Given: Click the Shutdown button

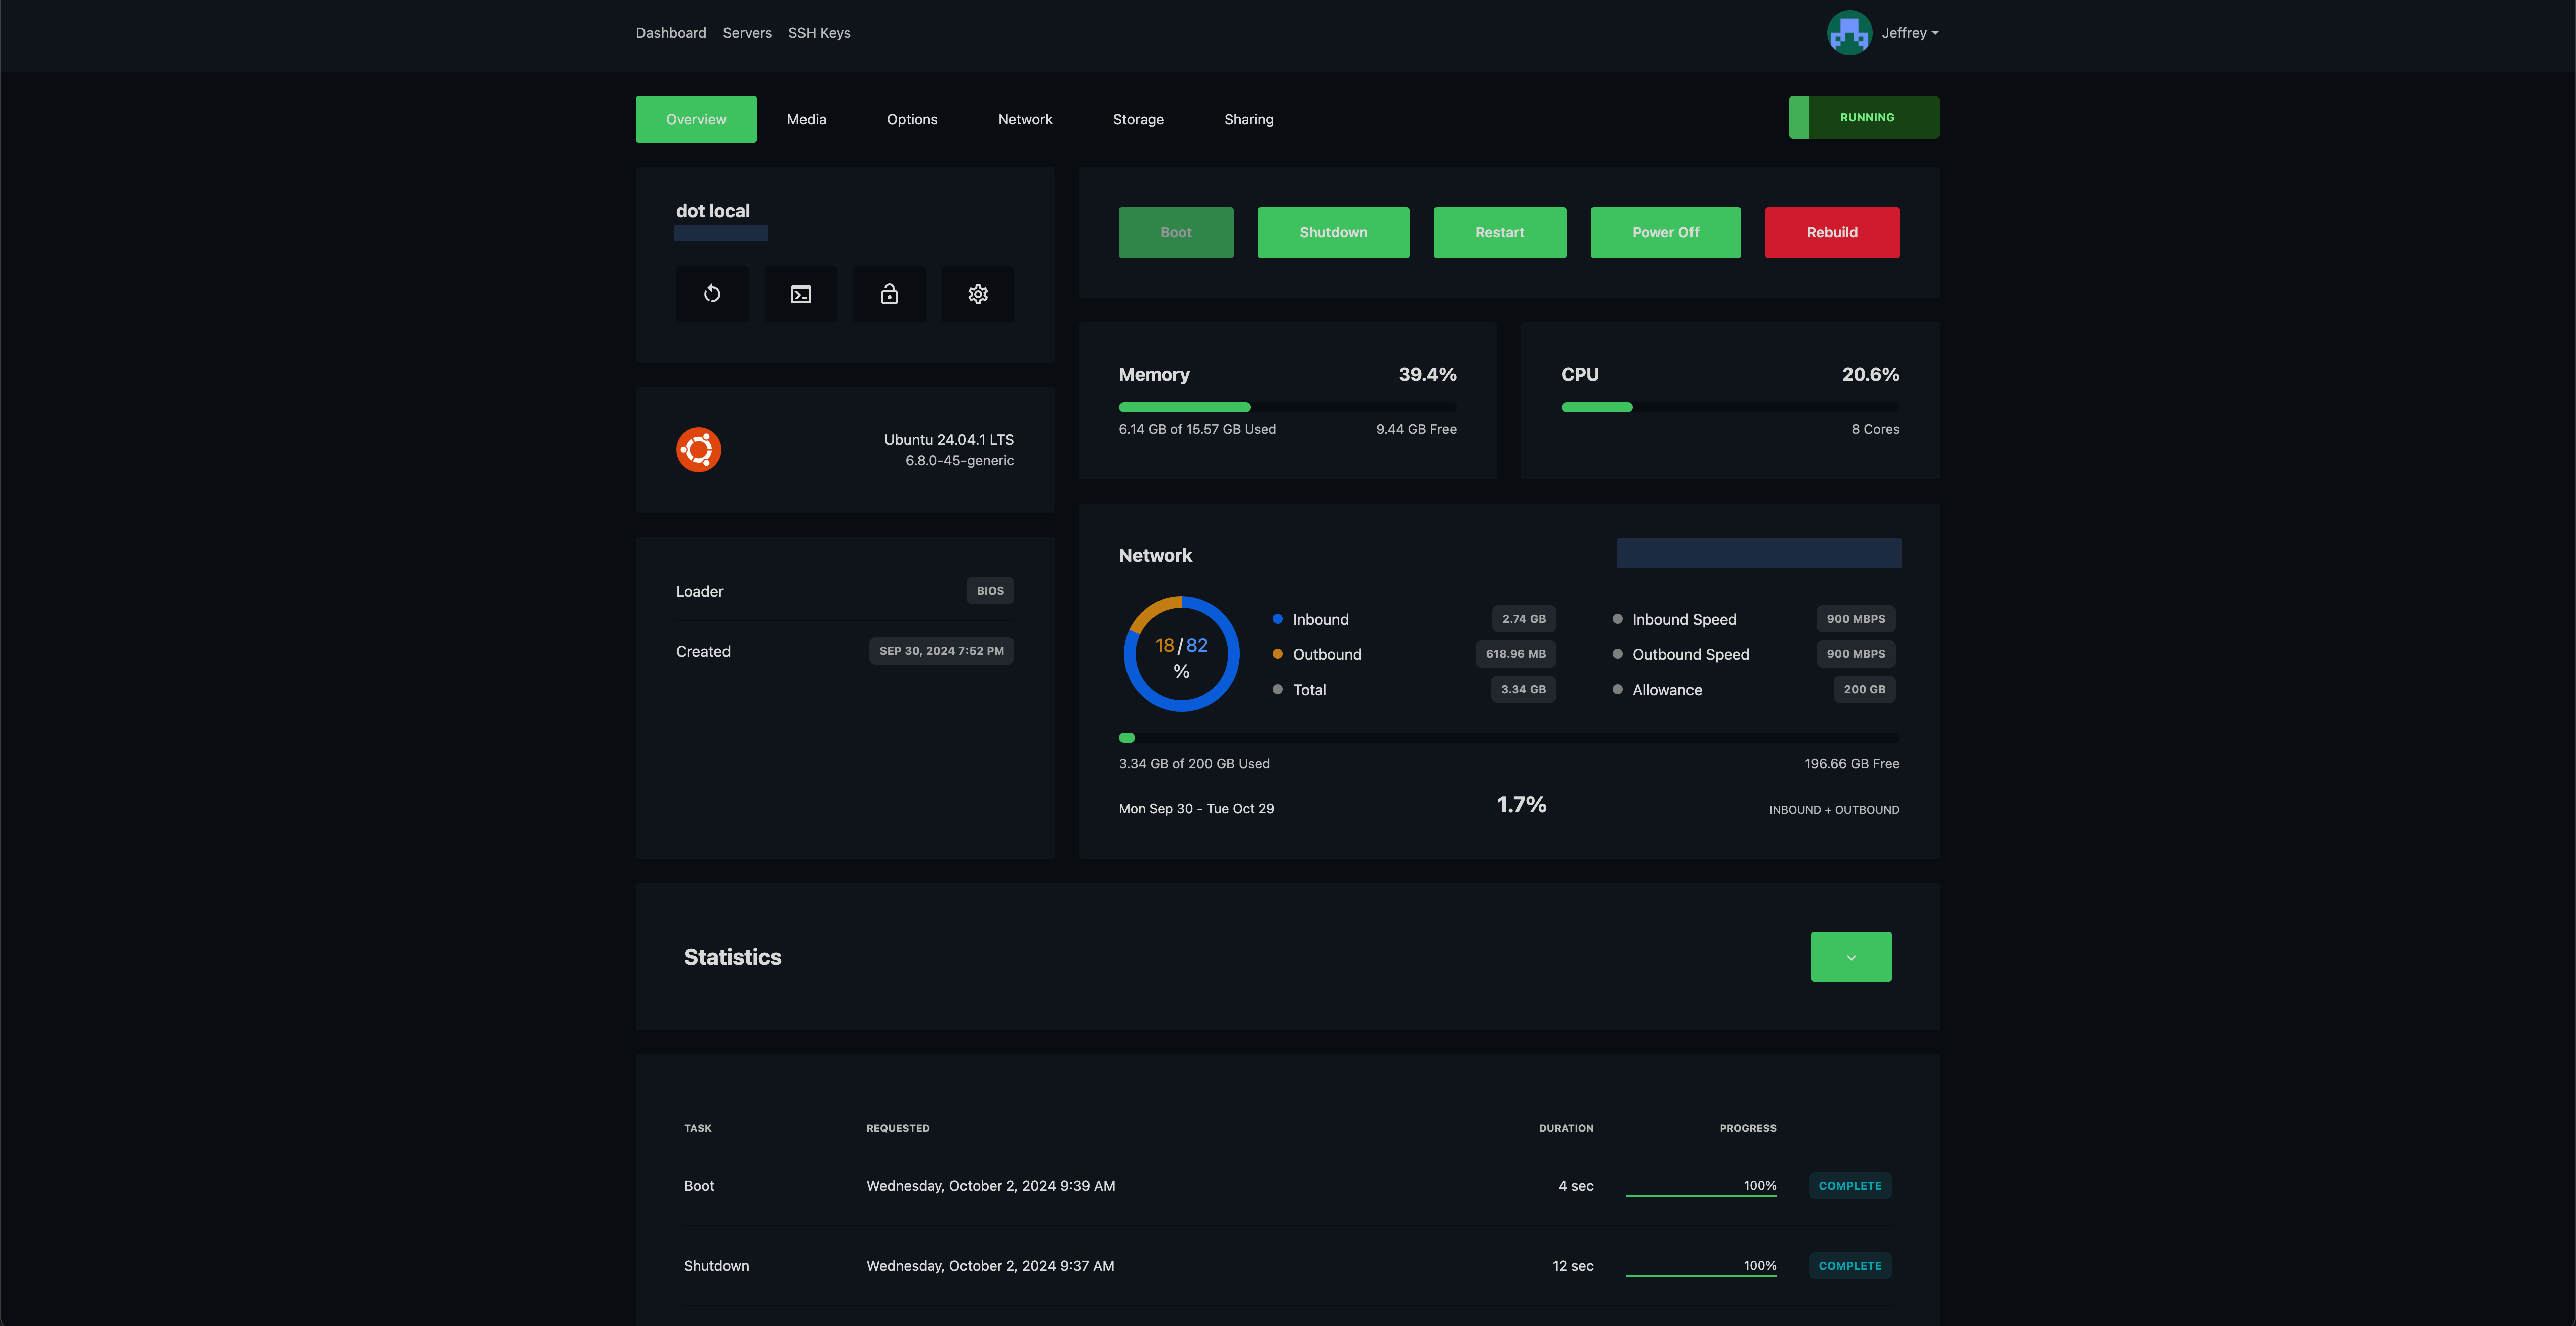Looking at the screenshot, I should 1333,232.
